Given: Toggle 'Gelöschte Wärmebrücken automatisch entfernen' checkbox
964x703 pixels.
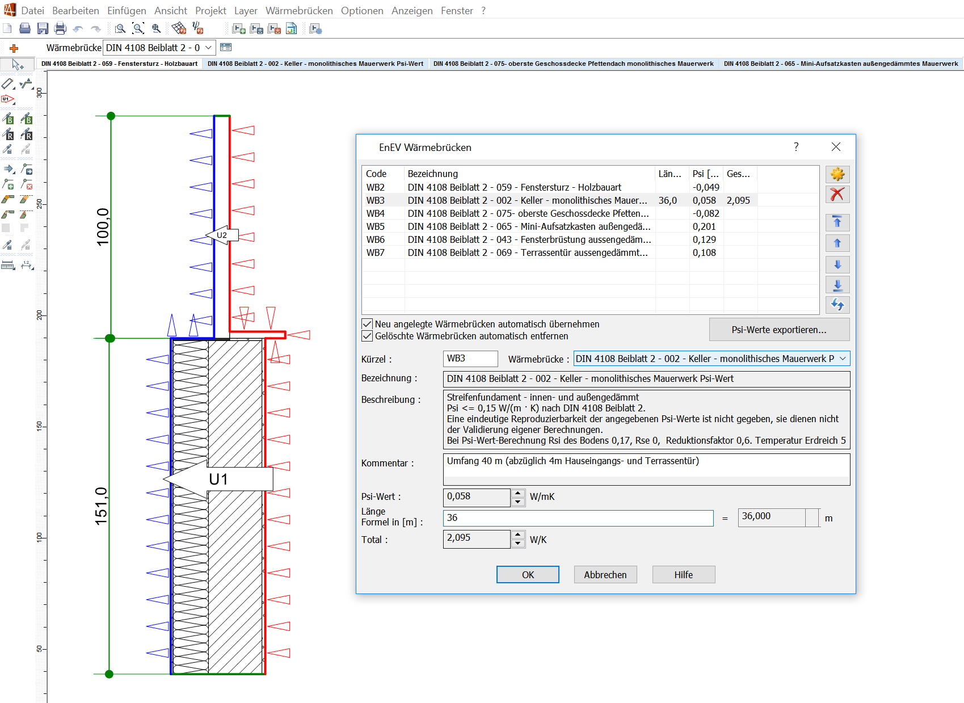Looking at the screenshot, I should point(367,336).
